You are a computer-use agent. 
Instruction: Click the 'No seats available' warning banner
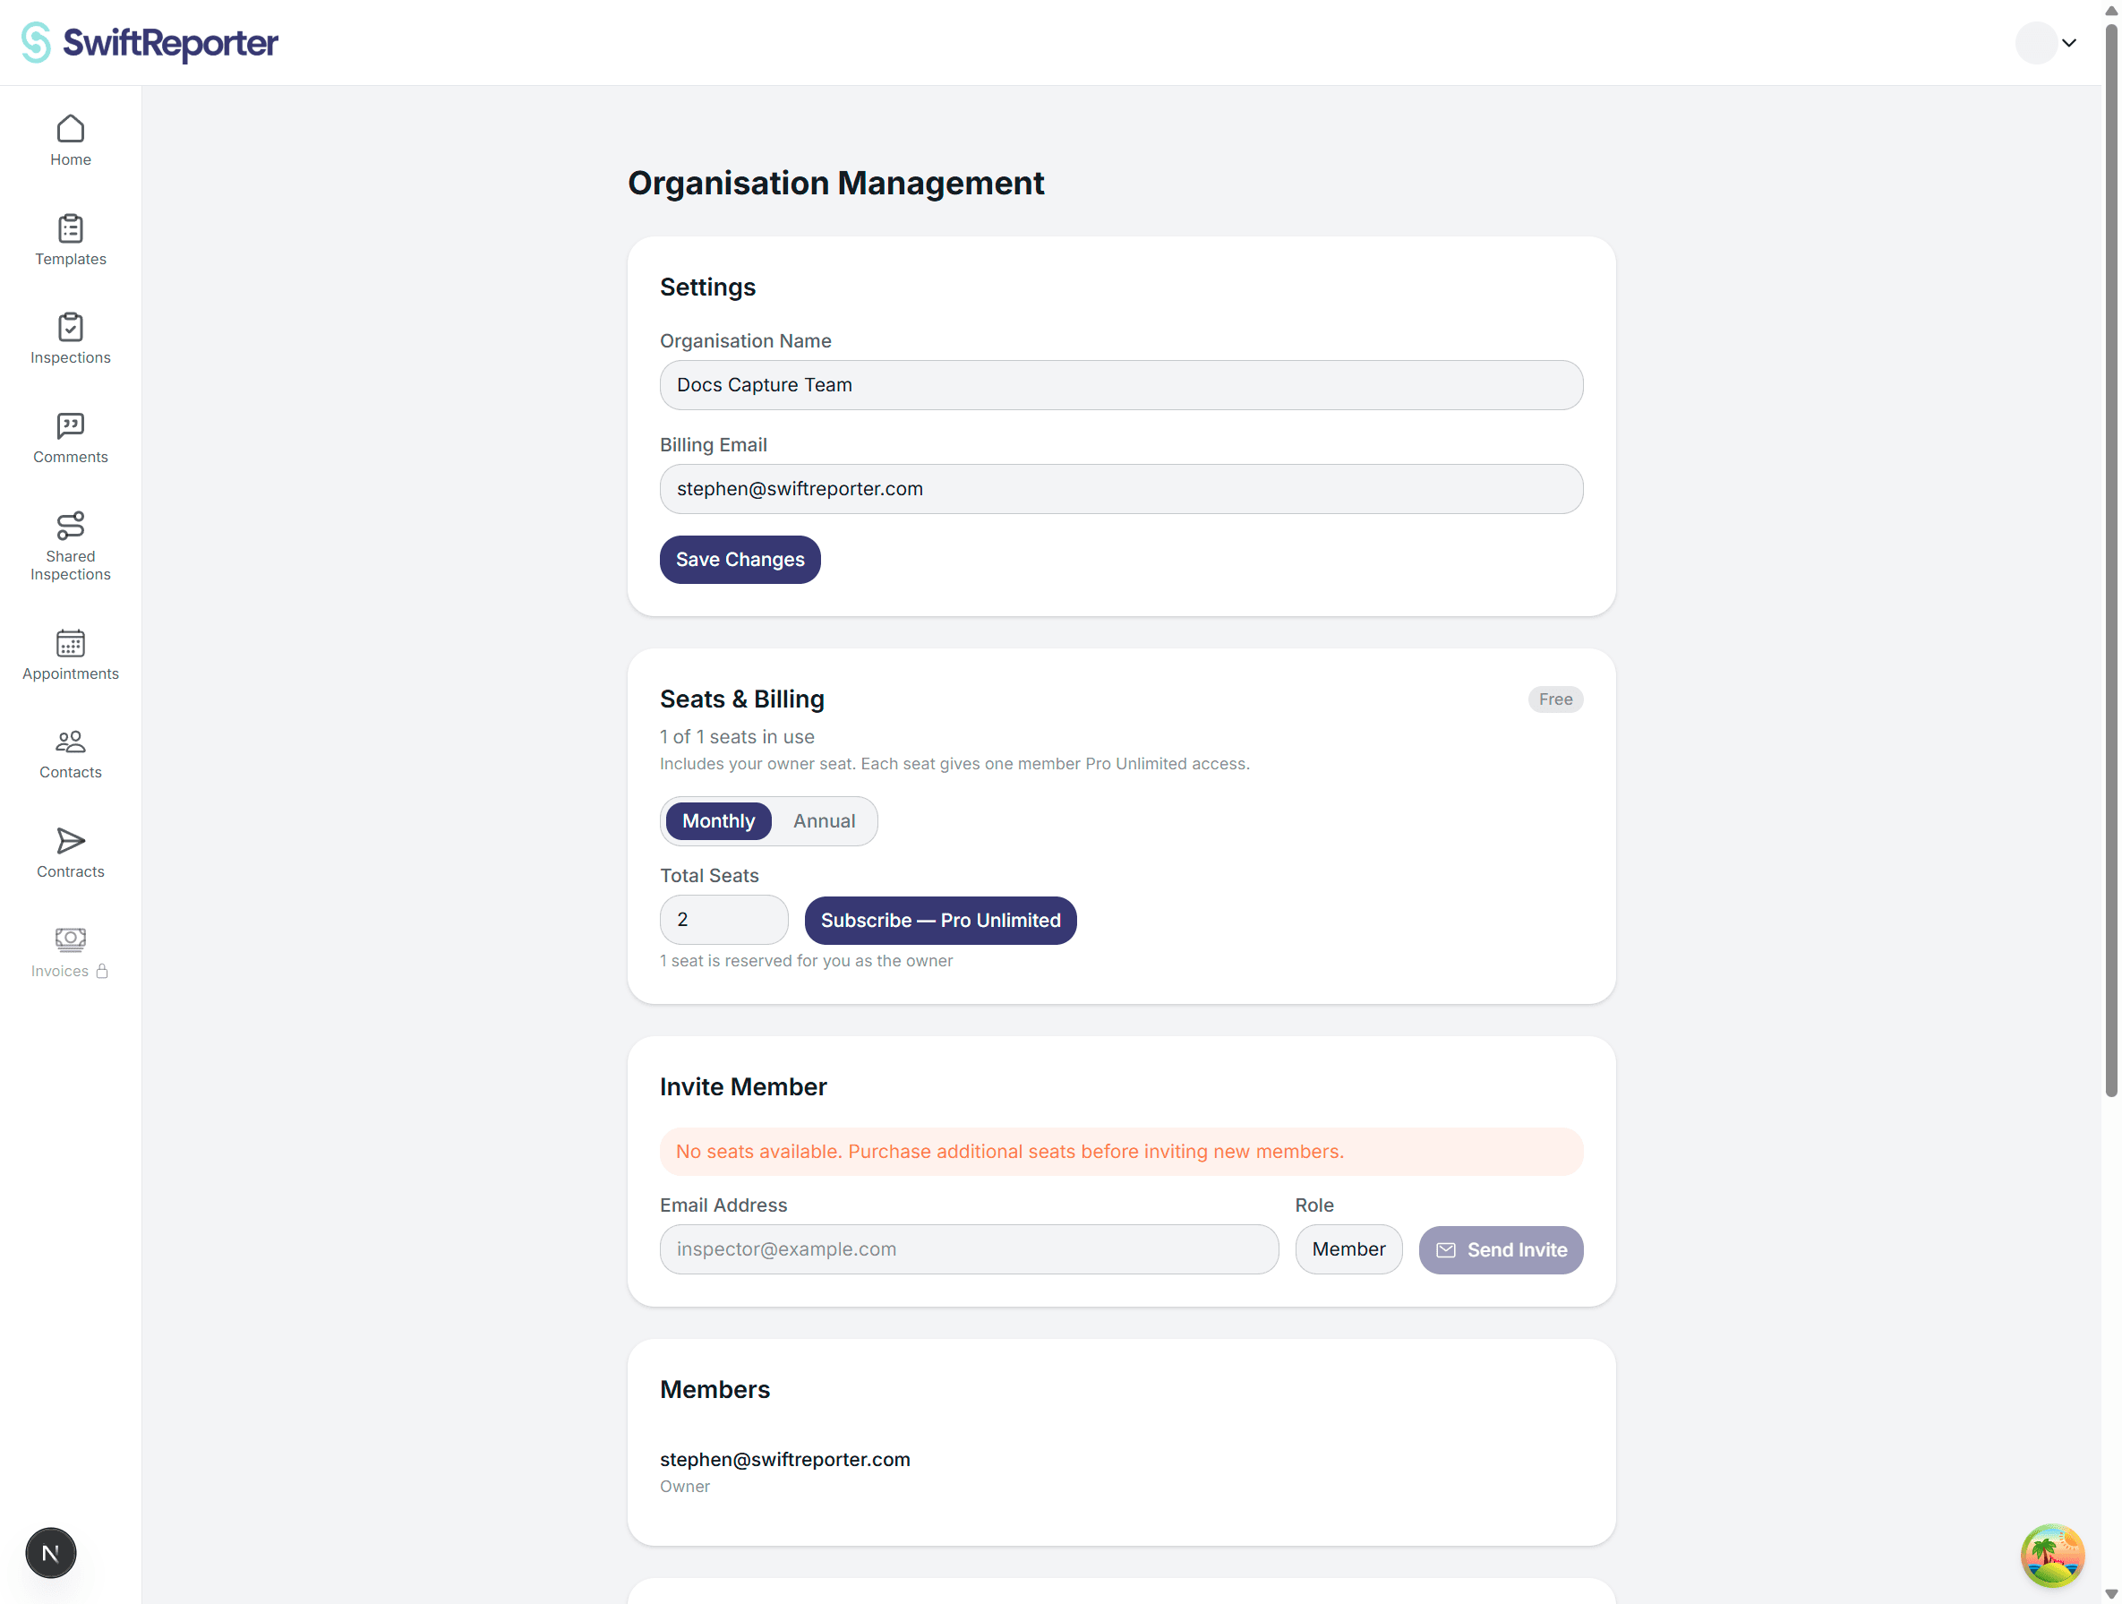[1120, 1151]
